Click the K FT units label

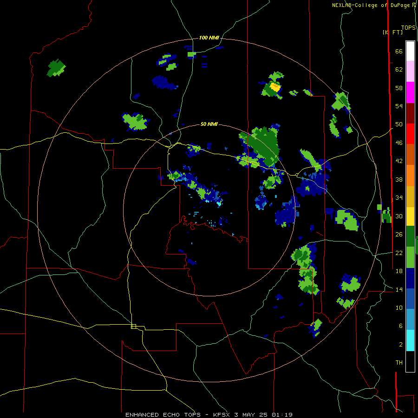(393, 32)
